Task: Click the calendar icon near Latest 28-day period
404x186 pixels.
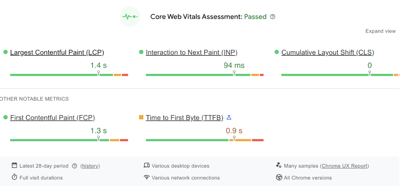Action: 14,165
